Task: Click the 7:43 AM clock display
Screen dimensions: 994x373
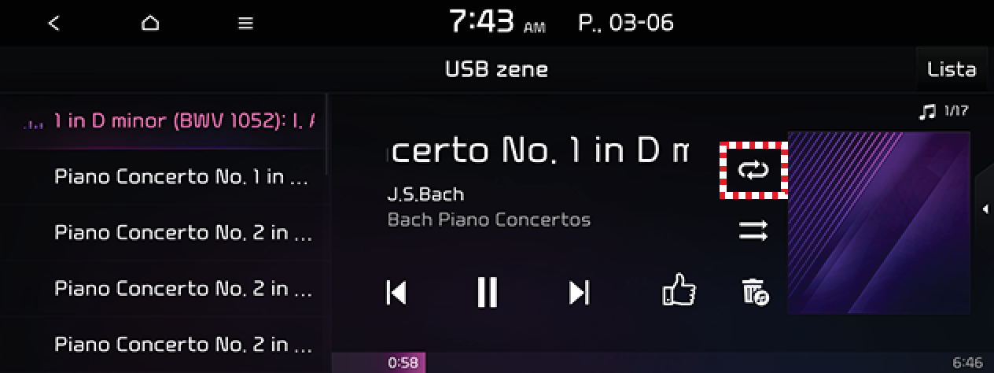Action: point(497,23)
